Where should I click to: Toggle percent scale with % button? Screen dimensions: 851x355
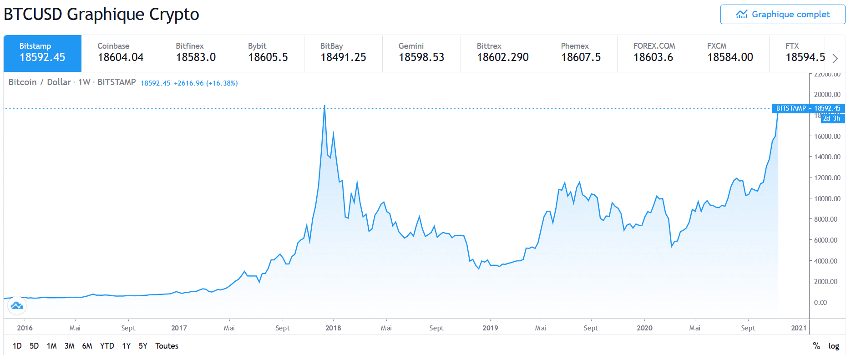click(x=816, y=346)
